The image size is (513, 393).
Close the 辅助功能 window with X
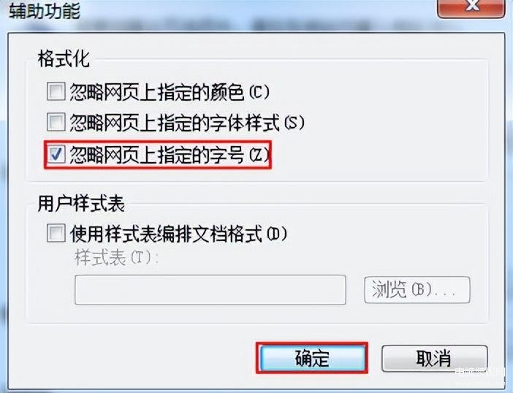pyautogui.click(x=471, y=7)
